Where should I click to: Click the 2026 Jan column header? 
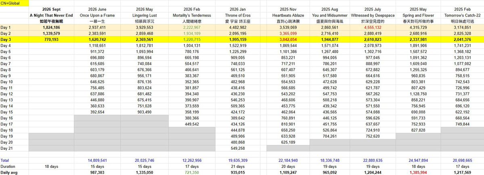click(238, 10)
